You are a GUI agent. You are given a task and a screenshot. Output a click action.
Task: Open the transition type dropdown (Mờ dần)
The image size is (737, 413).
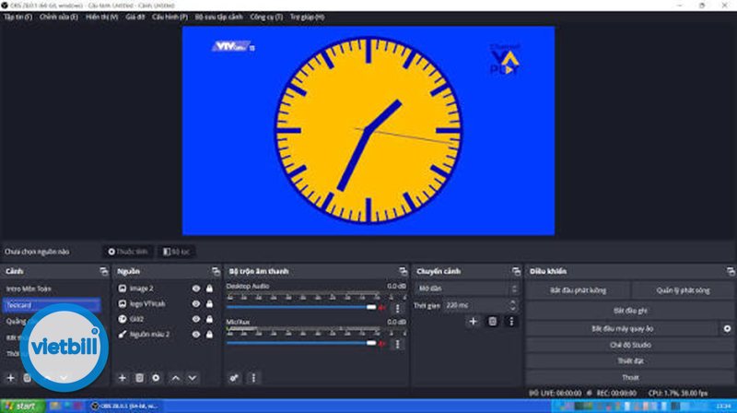pyautogui.click(x=466, y=289)
